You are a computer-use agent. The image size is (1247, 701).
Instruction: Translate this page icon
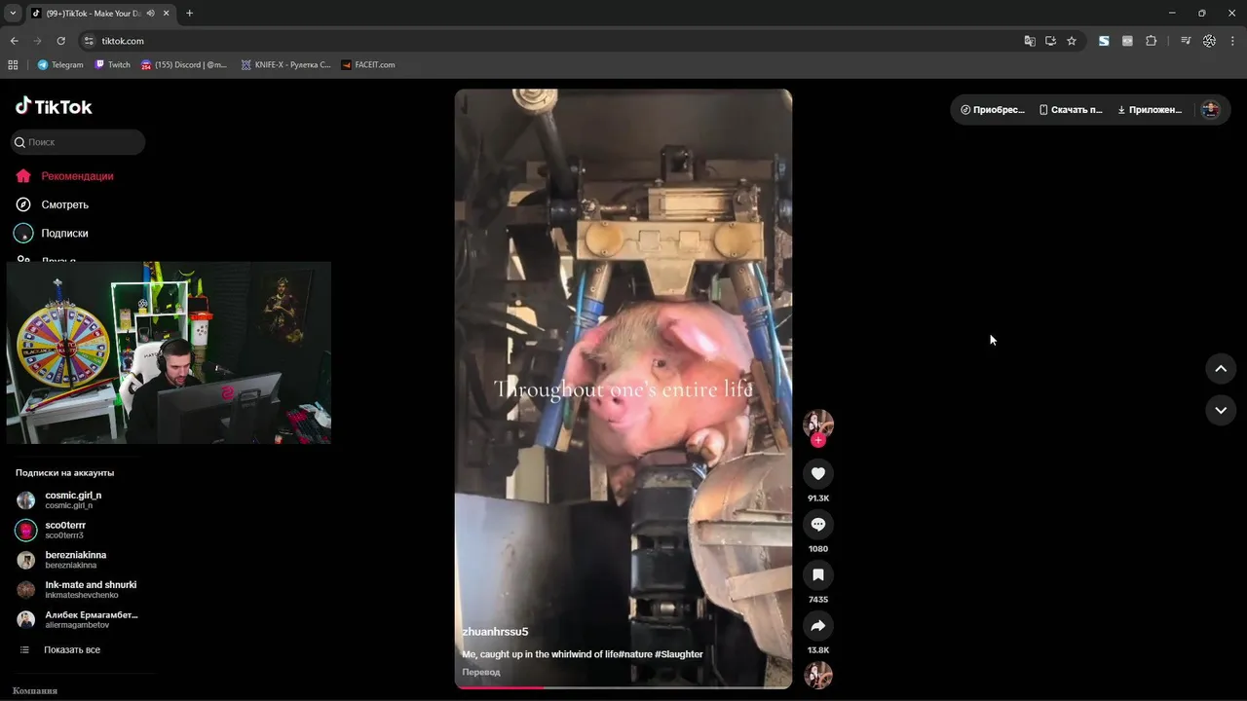pyautogui.click(x=1030, y=41)
